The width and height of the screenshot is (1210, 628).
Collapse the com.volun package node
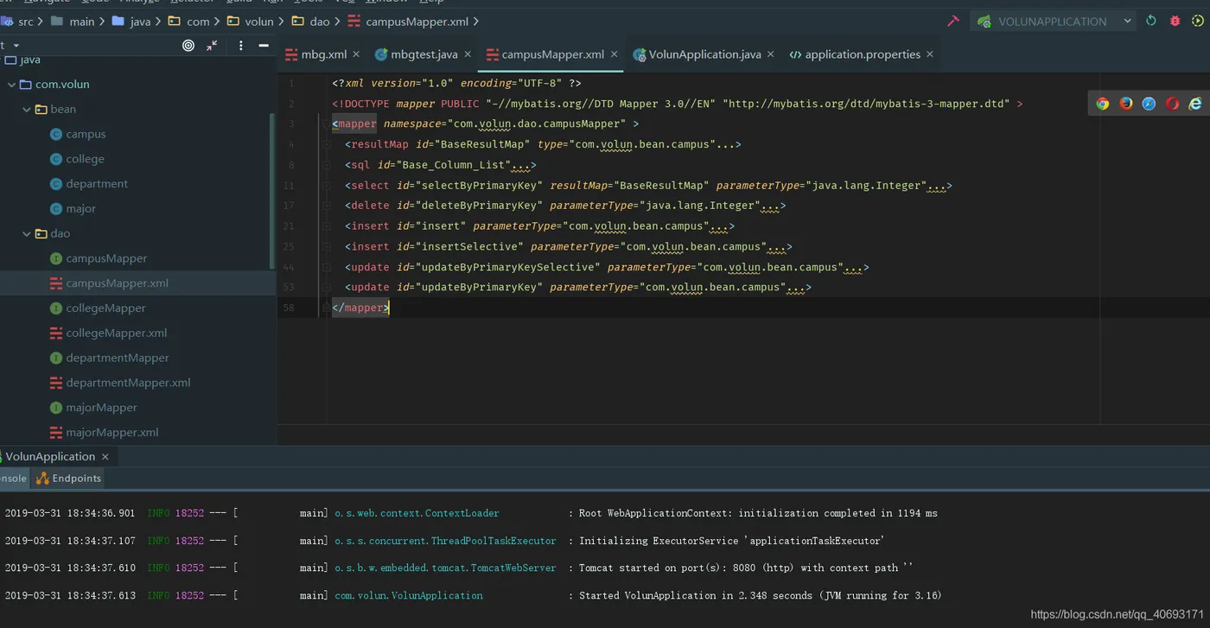11,85
